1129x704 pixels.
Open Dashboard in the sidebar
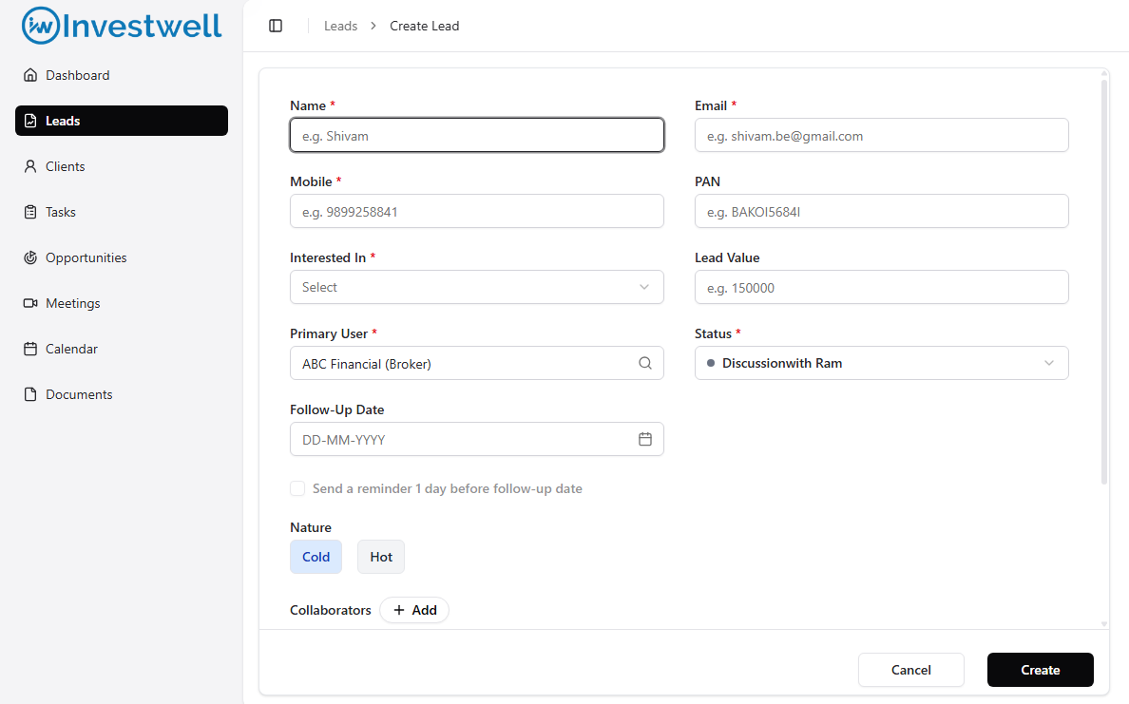pyautogui.click(x=122, y=75)
